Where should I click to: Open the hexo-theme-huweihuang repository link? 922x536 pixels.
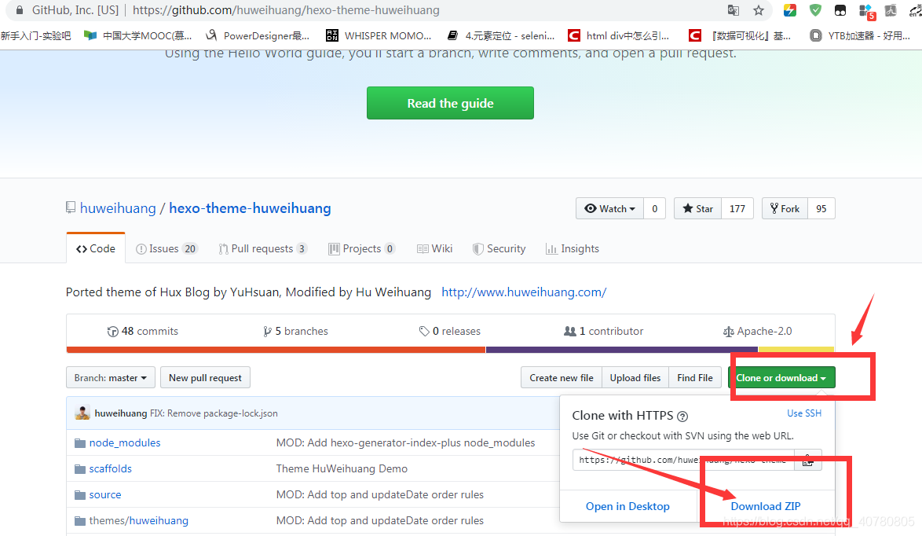pyautogui.click(x=250, y=208)
